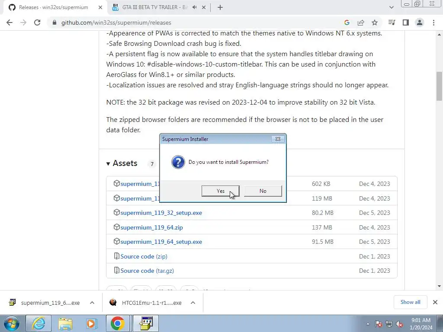The image size is (443, 332).
Task: Open Windows Explorer from taskbar
Action: [x=65, y=323]
